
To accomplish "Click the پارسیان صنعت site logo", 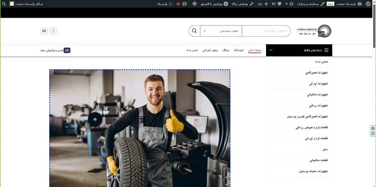I will pyautogui.click(x=314, y=31).
